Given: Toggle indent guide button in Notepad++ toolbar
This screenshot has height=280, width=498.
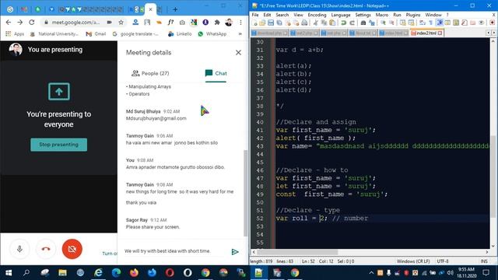Looking at the screenshot, I should pos(440,23).
